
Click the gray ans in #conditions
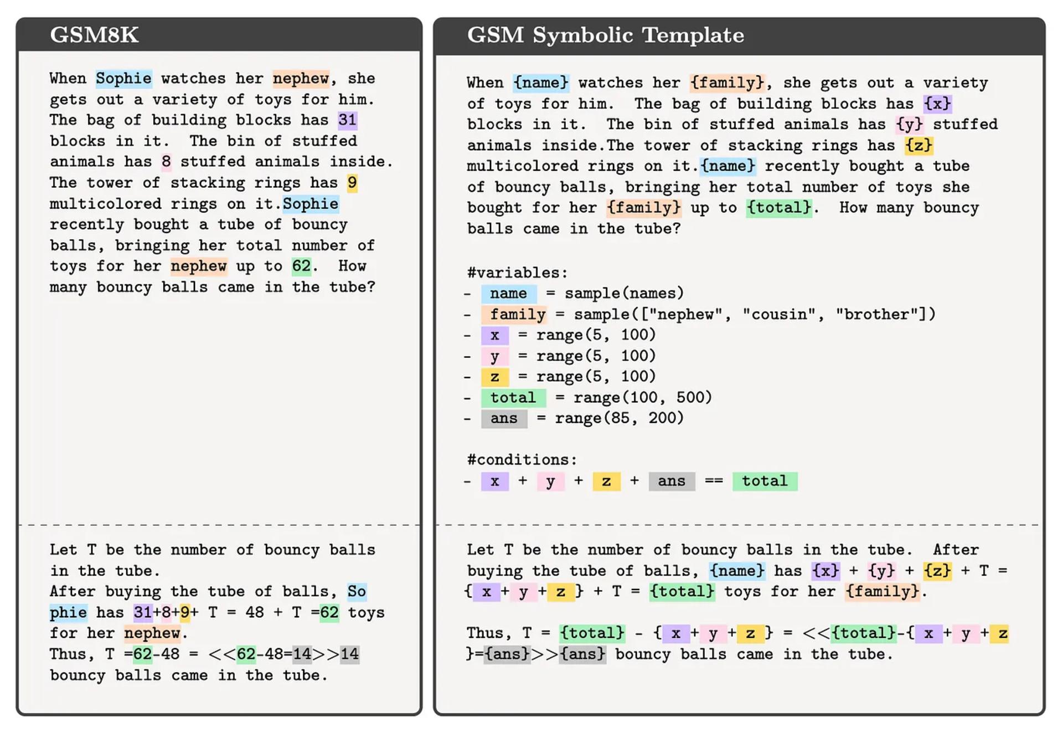click(x=672, y=481)
